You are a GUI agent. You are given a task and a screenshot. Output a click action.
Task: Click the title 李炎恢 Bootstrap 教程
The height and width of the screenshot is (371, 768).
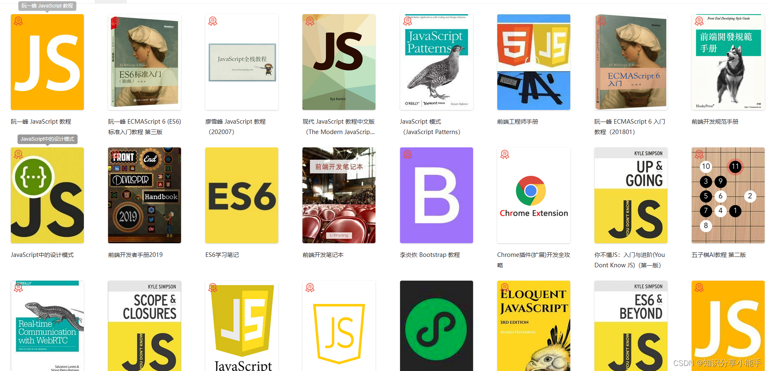(430, 255)
